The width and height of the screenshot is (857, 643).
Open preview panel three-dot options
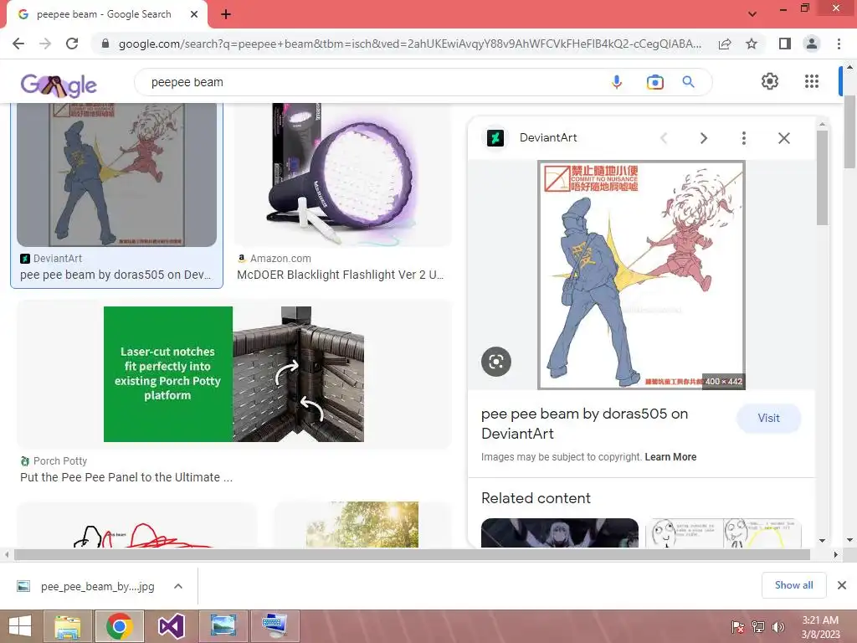tap(744, 138)
